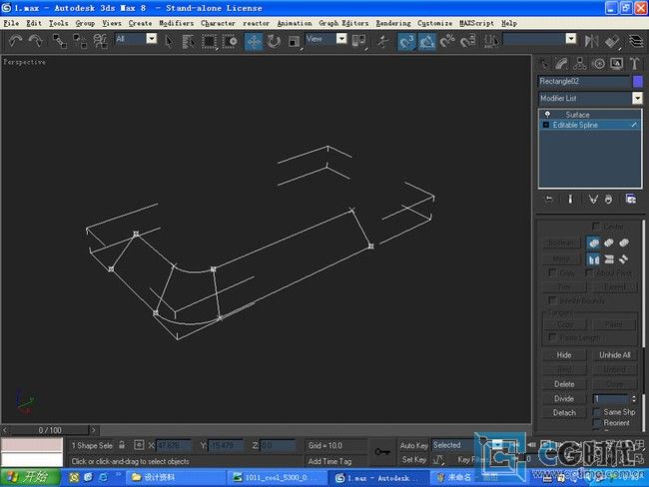The image size is (649, 487).
Task: Click the Undo arrow in the main toolbar
Action: [x=15, y=41]
